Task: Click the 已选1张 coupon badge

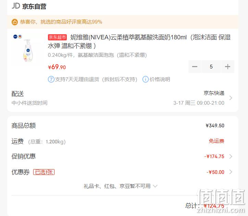Action: click(x=44, y=172)
